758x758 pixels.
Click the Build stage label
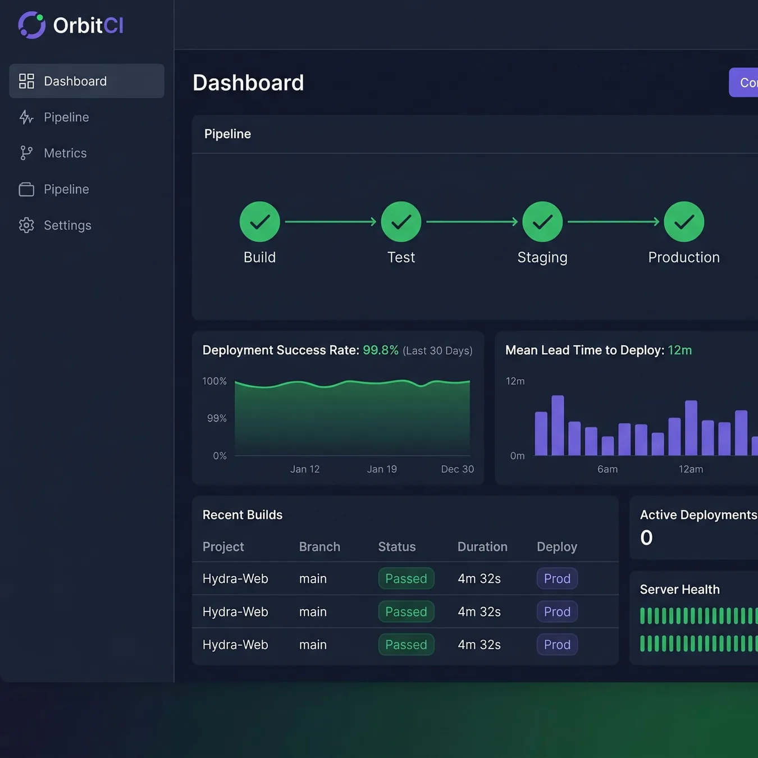(x=260, y=258)
